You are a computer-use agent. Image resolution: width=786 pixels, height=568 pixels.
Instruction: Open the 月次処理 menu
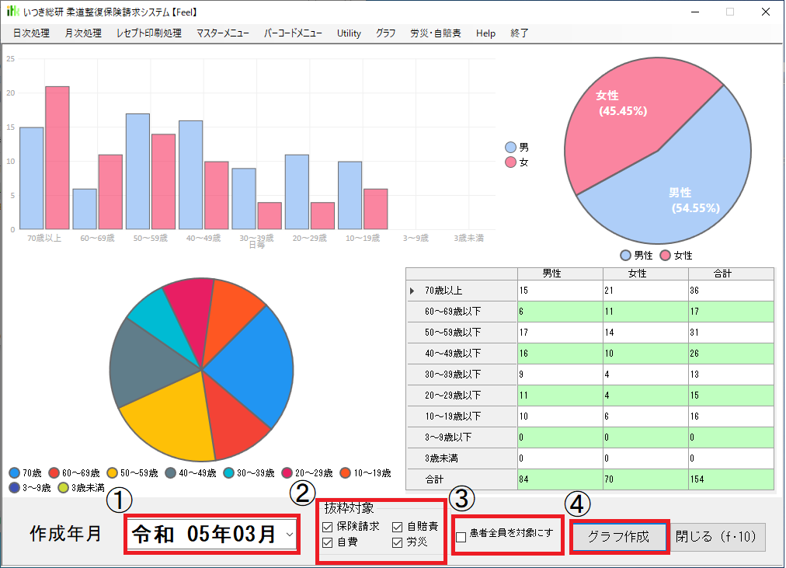click(x=83, y=33)
